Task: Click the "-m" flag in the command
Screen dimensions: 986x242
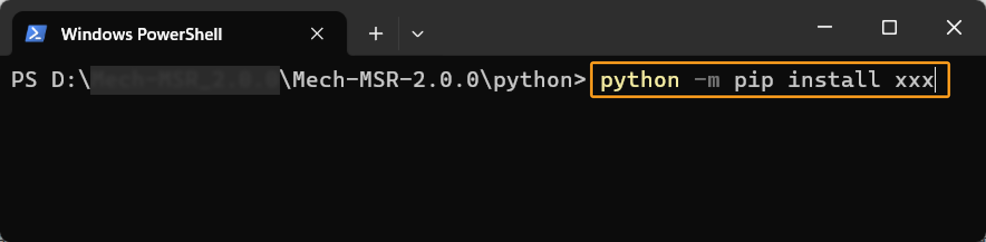Action: point(707,80)
